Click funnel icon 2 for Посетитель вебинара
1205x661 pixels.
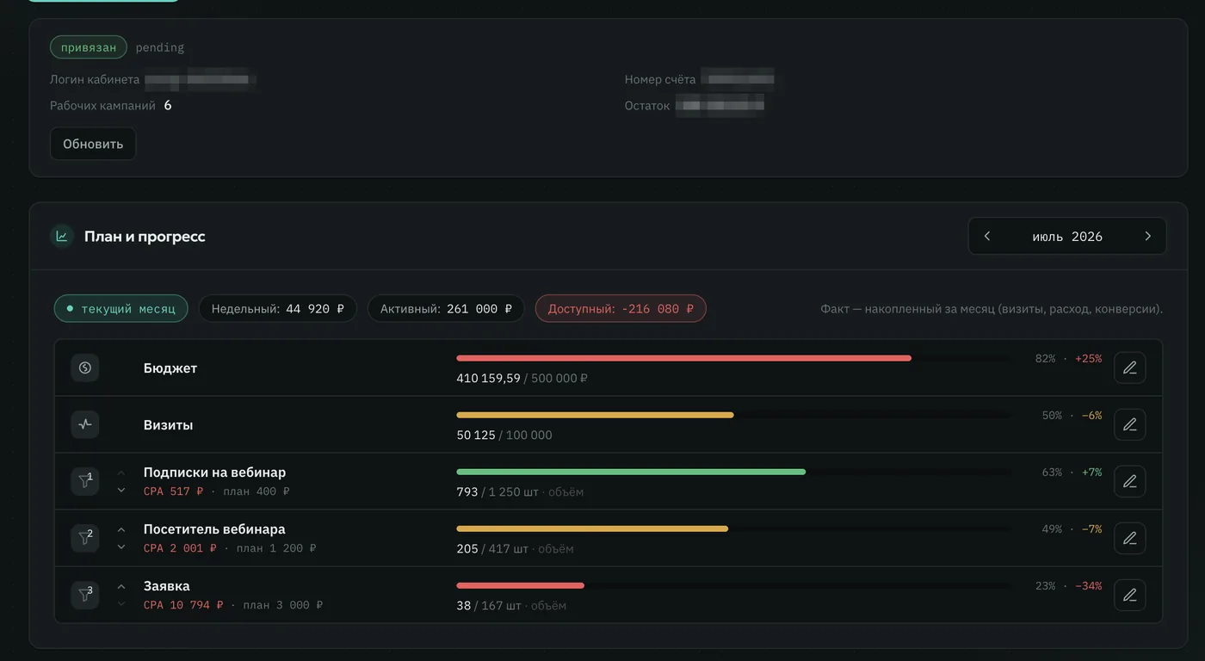(x=84, y=538)
